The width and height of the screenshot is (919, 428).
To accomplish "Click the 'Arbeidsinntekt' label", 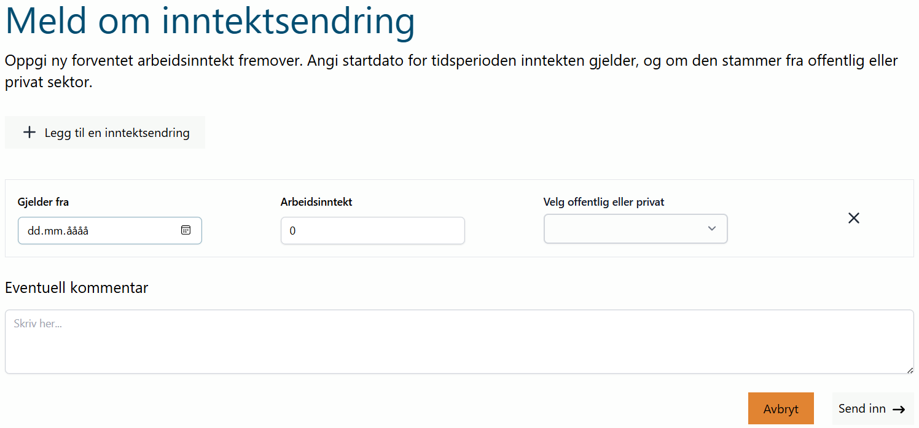I will [x=316, y=202].
